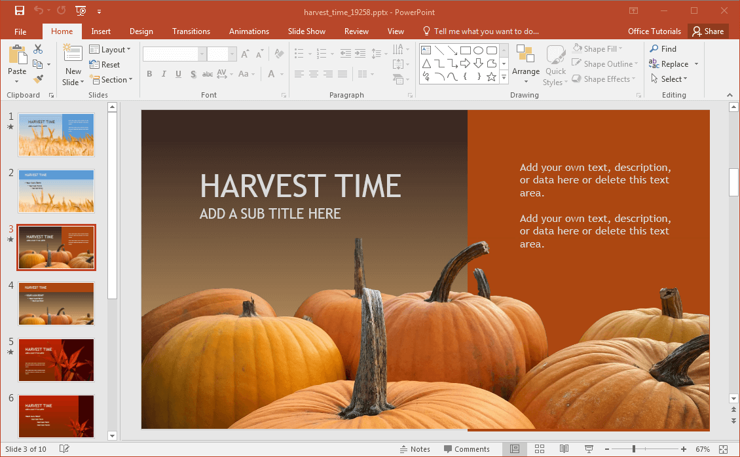This screenshot has width=740, height=457.
Task: Align text left
Action: (x=299, y=73)
